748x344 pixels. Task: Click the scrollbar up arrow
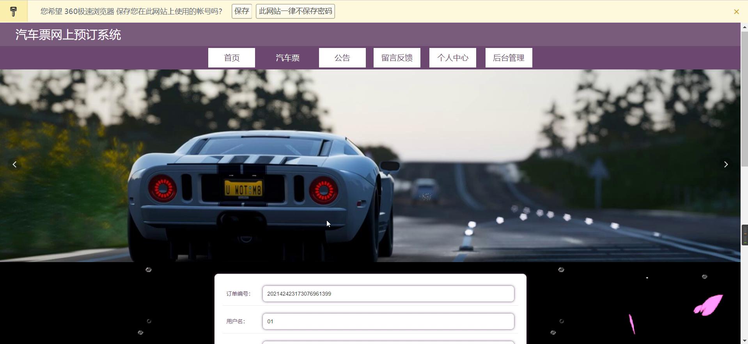point(744,27)
